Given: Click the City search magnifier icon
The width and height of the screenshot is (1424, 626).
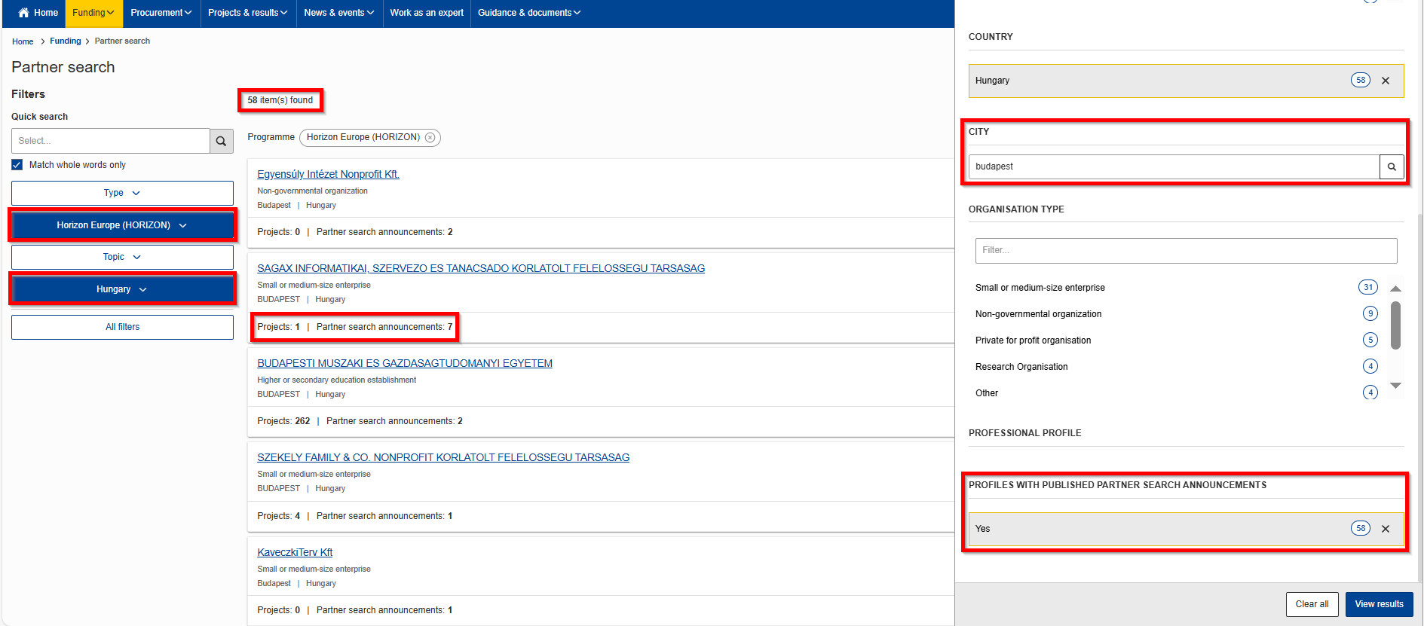Looking at the screenshot, I should (1392, 166).
